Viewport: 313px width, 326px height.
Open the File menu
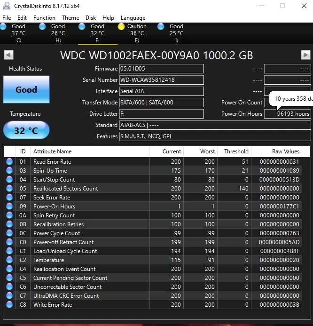[7, 18]
